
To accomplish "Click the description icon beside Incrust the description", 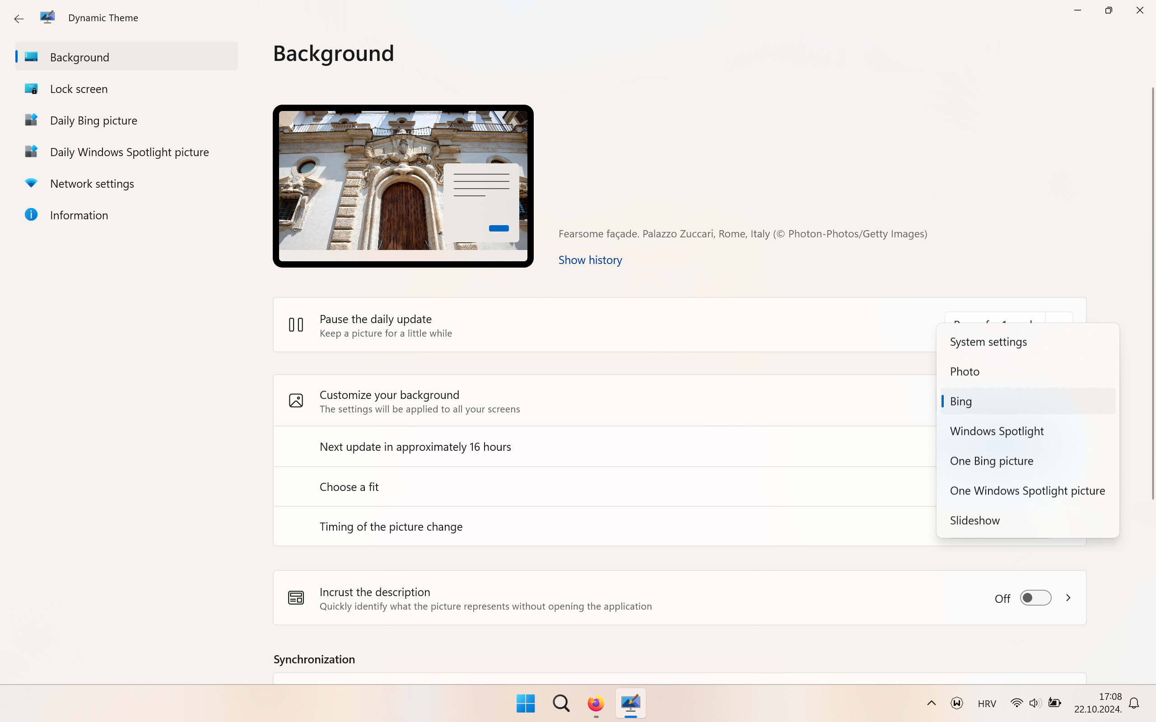I will [296, 597].
